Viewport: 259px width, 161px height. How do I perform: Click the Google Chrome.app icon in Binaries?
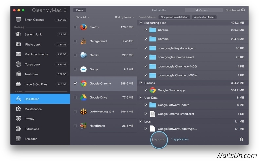153,90
